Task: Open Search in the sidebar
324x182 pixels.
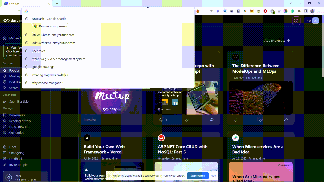Action: [x=11, y=88]
